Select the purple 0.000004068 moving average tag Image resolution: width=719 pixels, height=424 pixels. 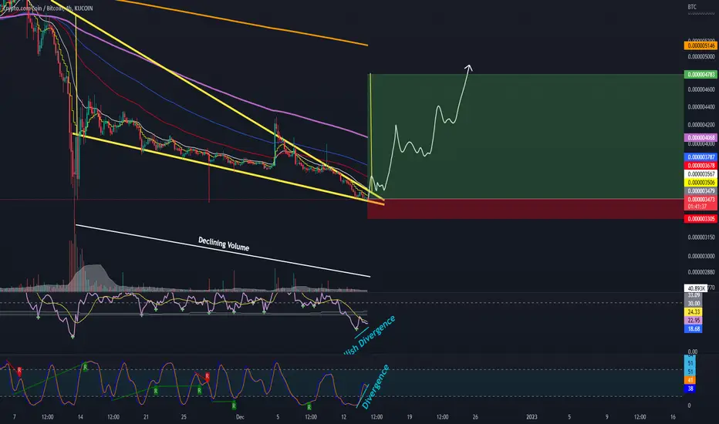click(x=700, y=137)
